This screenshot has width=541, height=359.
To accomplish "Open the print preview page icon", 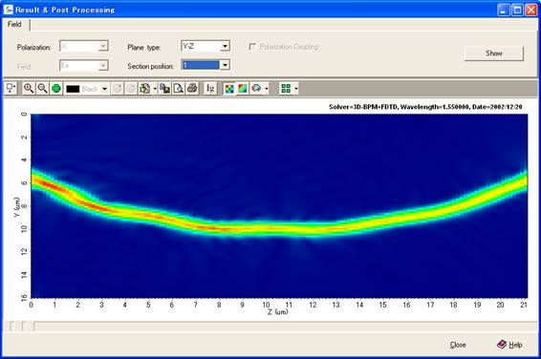I will click(x=179, y=89).
